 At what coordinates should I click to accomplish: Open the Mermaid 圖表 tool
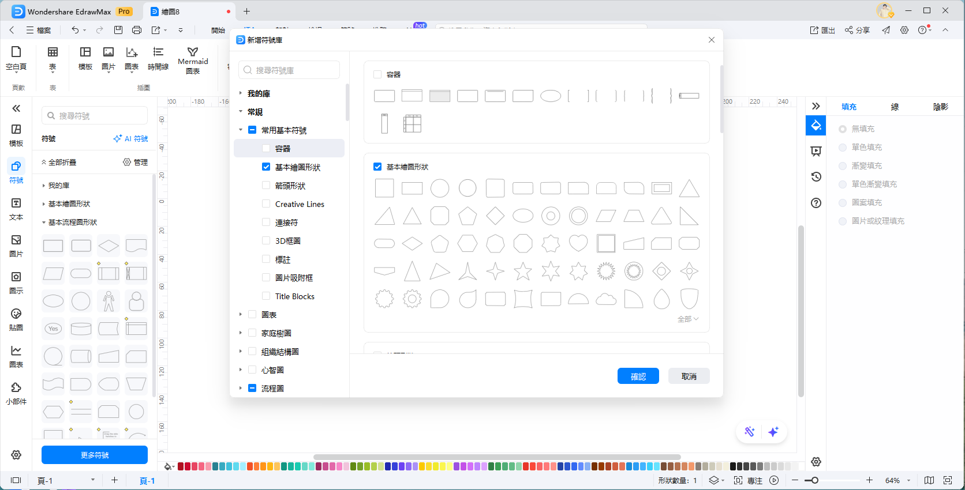click(193, 60)
